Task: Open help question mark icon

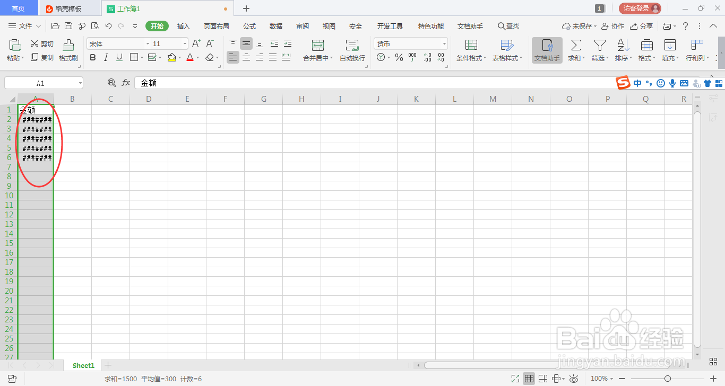Action: [x=685, y=26]
